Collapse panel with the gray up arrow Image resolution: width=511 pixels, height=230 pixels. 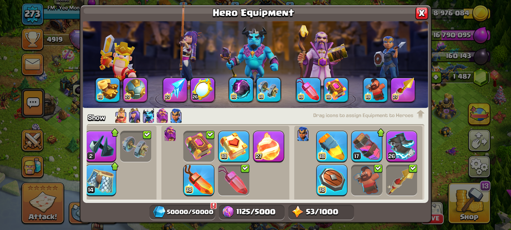click(421, 114)
